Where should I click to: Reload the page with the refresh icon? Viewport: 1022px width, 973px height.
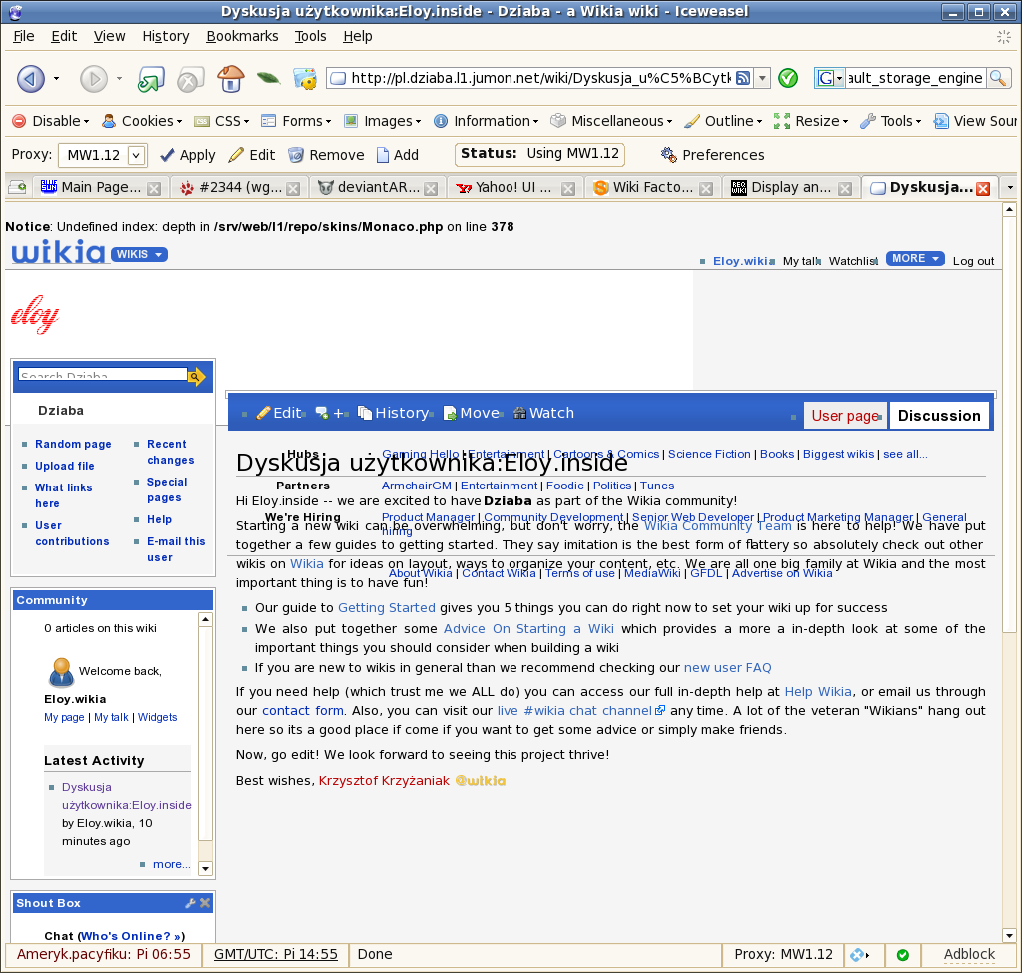pyautogui.click(x=151, y=79)
